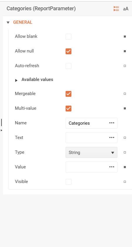Check the Visible checkbox
Screen dimensions: 132x247
point(68,182)
